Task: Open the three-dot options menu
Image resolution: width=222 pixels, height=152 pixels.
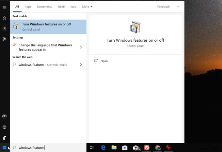Action: click(177, 7)
